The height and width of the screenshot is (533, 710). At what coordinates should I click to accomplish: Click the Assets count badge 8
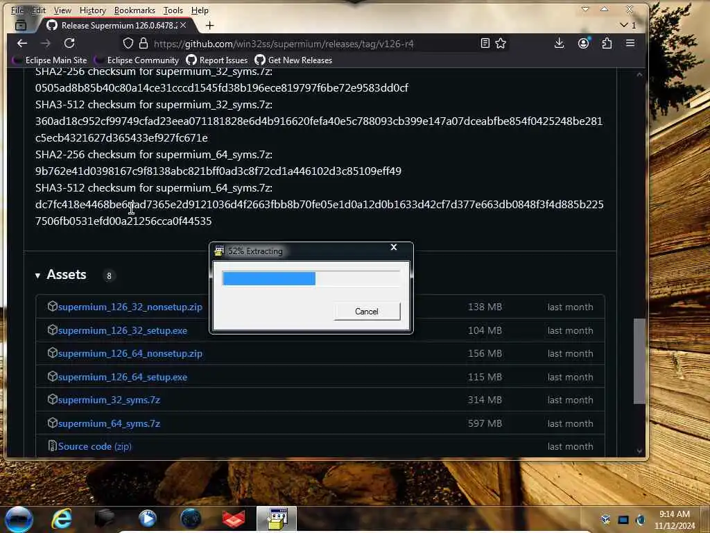click(109, 276)
